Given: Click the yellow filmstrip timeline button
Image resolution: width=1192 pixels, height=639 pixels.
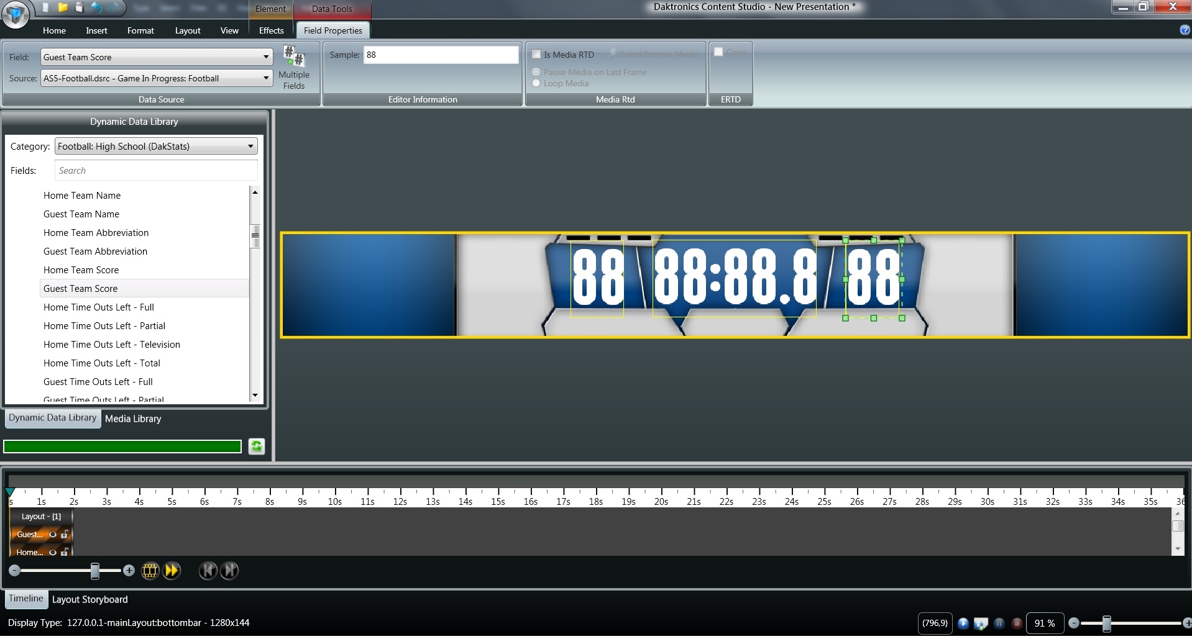Looking at the screenshot, I should pos(150,571).
